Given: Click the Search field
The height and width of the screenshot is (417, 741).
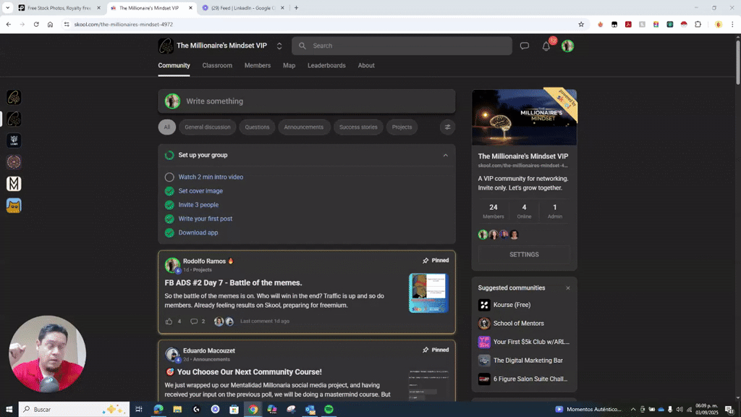Looking at the screenshot, I should click(402, 46).
